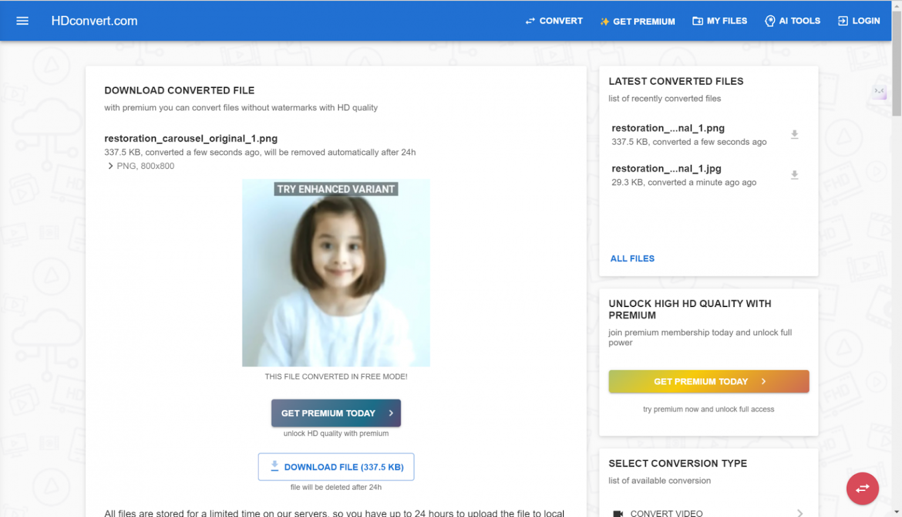Go to My Files in the navigation
The width and height of the screenshot is (902, 517).
tap(719, 21)
